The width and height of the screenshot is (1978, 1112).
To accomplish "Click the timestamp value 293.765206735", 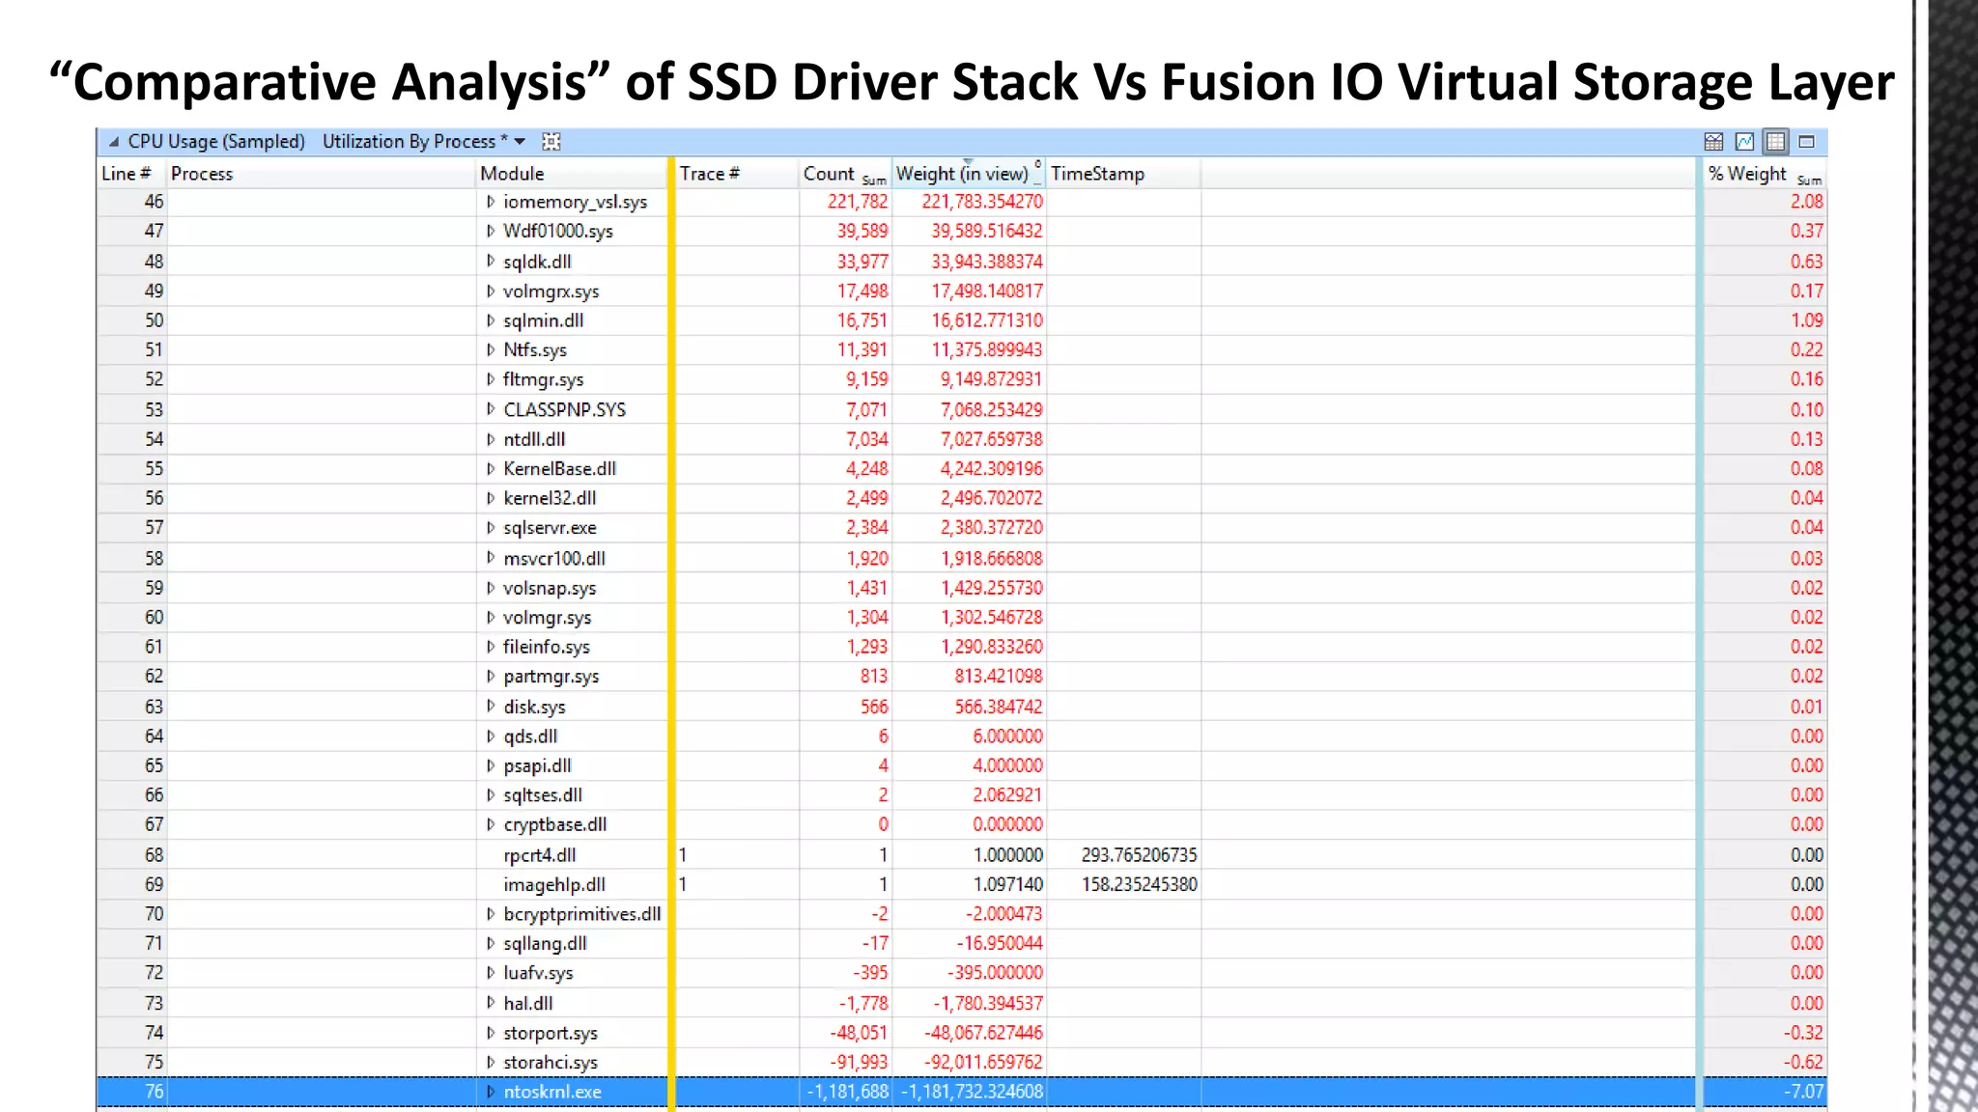I will 1139,855.
